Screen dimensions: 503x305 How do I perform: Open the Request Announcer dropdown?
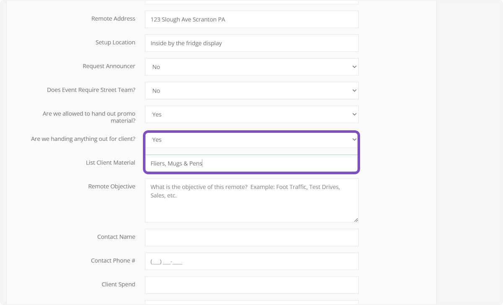(x=251, y=67)
